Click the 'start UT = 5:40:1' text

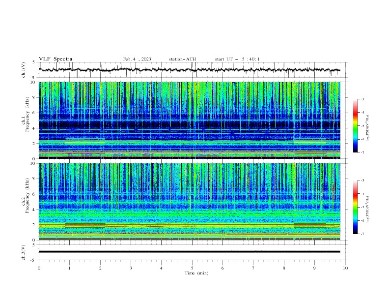[237, 59]
